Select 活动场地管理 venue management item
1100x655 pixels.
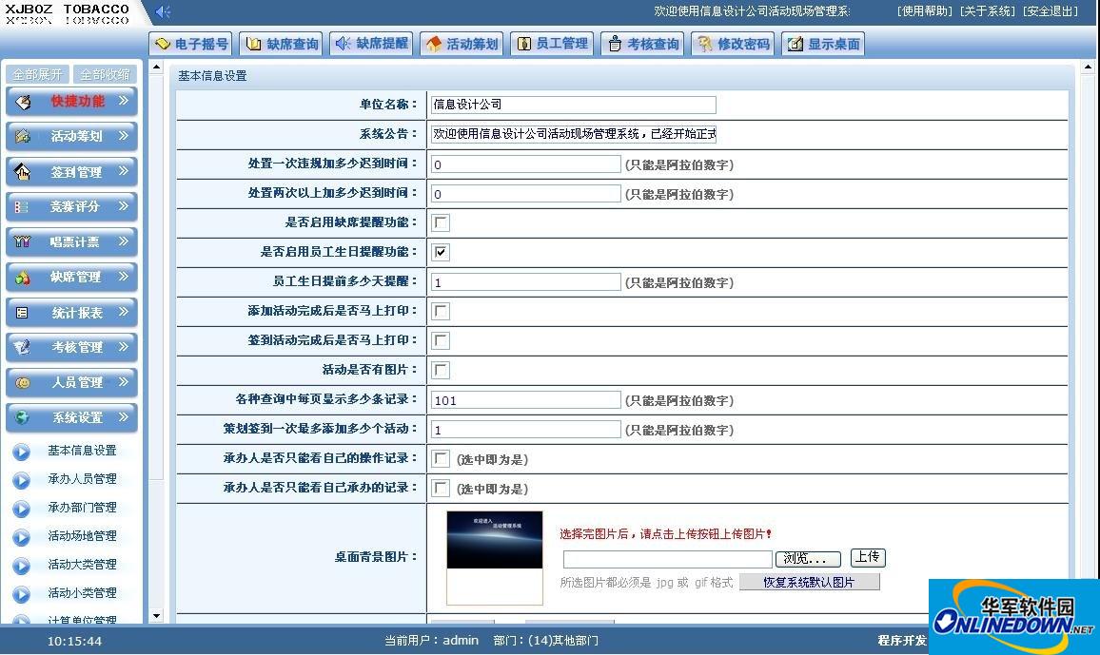pos(83,535)
